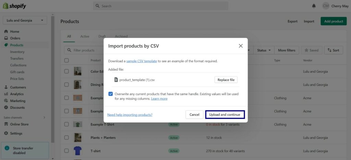The height and width of the screenshot is (160, 351).
Task: Expand the Lulu and Georgia store dropdown
Action: (x=25, y=20)
